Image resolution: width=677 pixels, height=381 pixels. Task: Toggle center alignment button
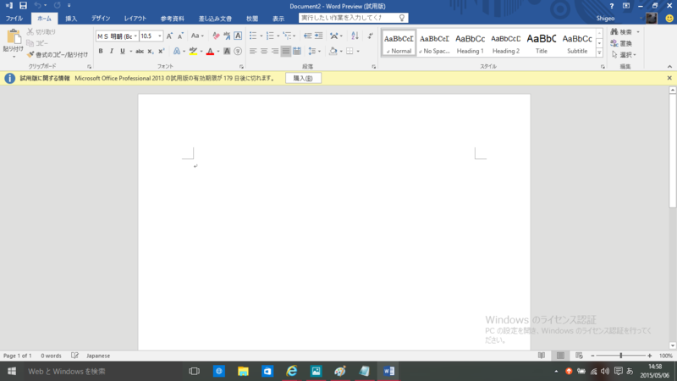tap(264, 52)
